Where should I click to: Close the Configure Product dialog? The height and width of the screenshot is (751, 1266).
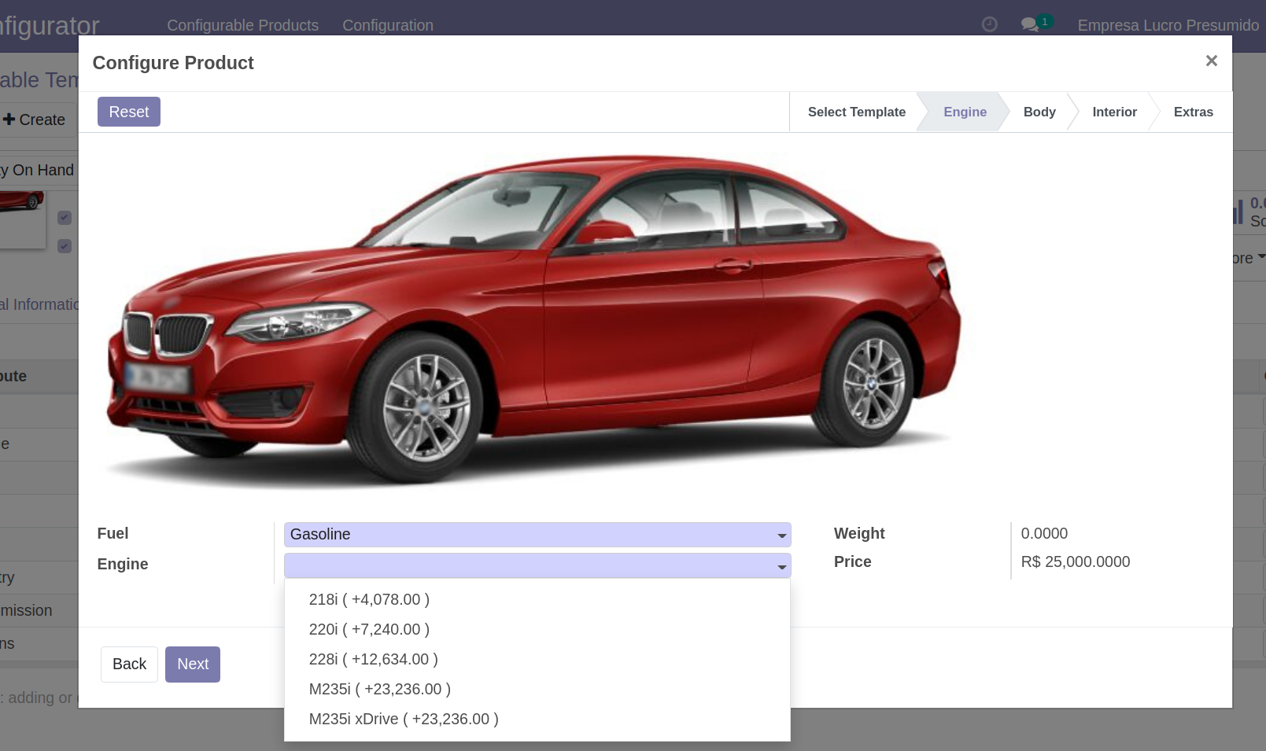(x=1211, y=61)
